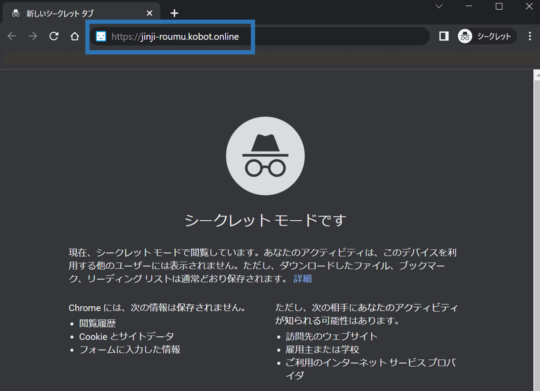This screenshot has width=540, height=391.
Task: Minimize the browser window
Action: pyautogui.click(x=469, y=6)
